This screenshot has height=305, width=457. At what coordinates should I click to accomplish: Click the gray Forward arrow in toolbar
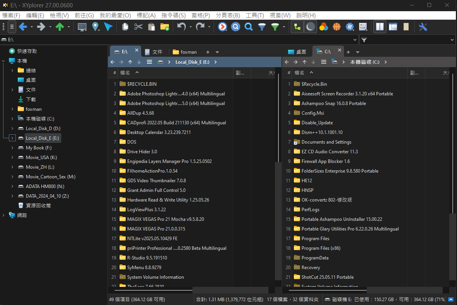41,27
